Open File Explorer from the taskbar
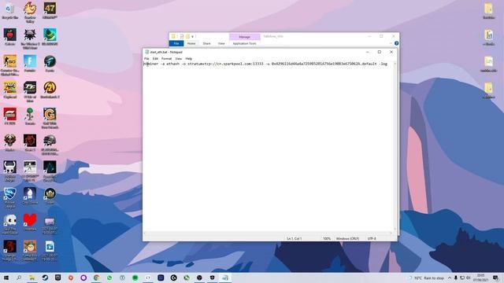The image size is (504, 283). pyautogui.click(x=31, y=277)
